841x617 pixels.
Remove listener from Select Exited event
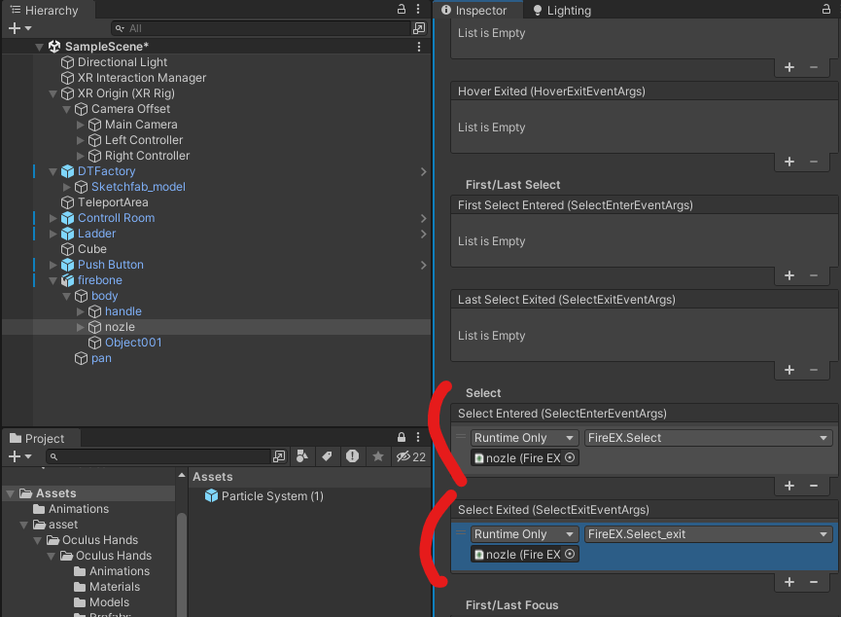[x=814, y=582]
